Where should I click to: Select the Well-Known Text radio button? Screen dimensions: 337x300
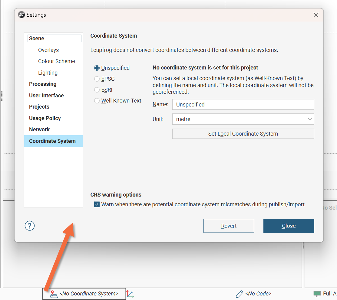pyautogui.click(x=97, y=101)
